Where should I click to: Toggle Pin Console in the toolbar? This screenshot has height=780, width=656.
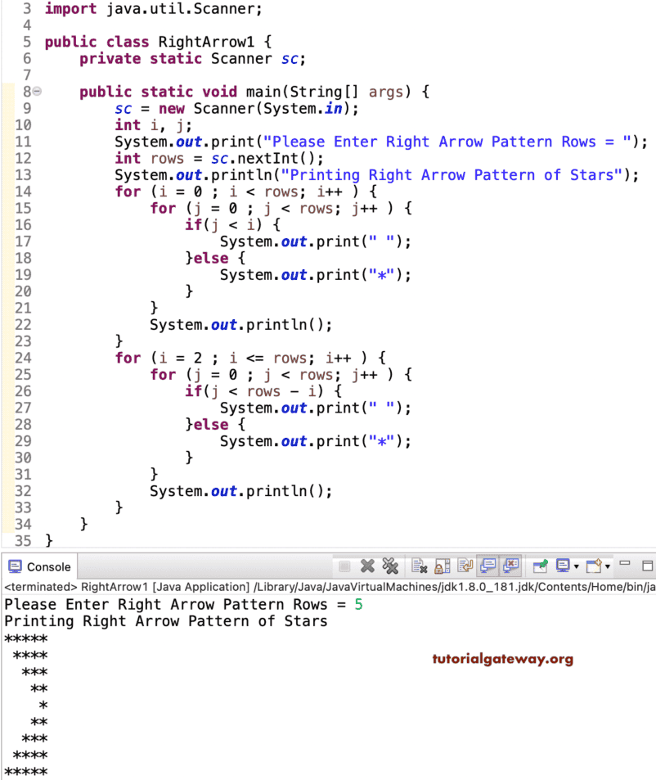point(541,566)
